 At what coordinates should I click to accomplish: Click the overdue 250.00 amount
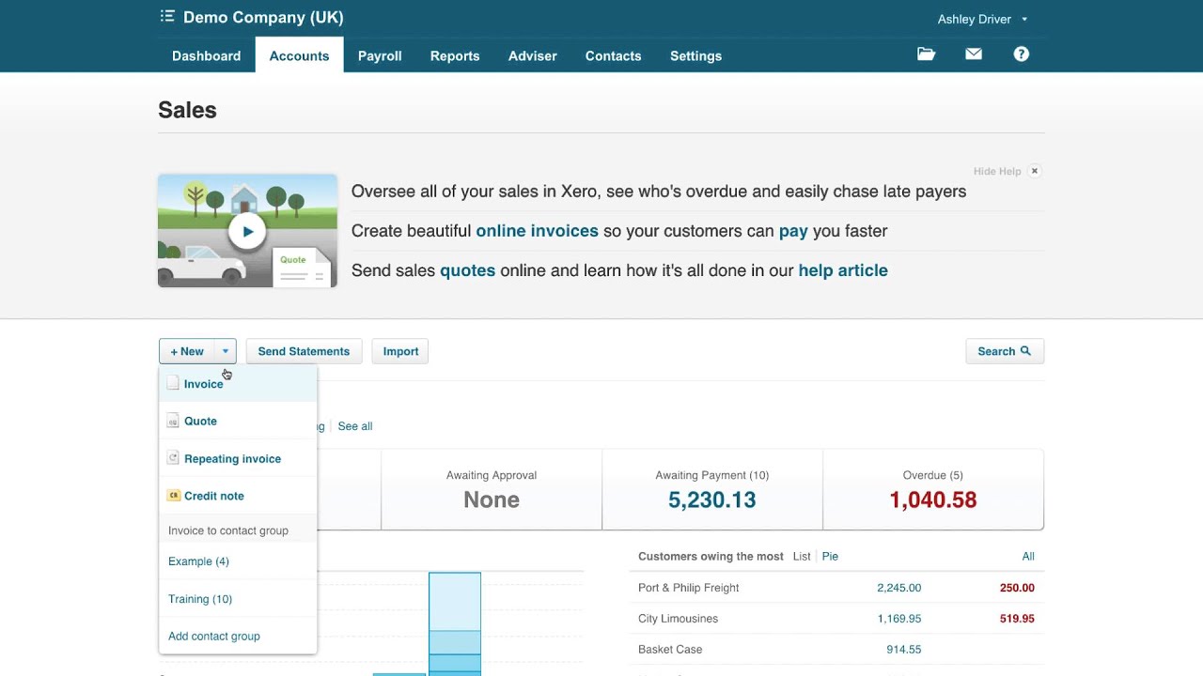tap(1017, 588)
